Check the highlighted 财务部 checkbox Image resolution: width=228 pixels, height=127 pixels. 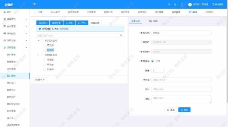click(45, 50)
